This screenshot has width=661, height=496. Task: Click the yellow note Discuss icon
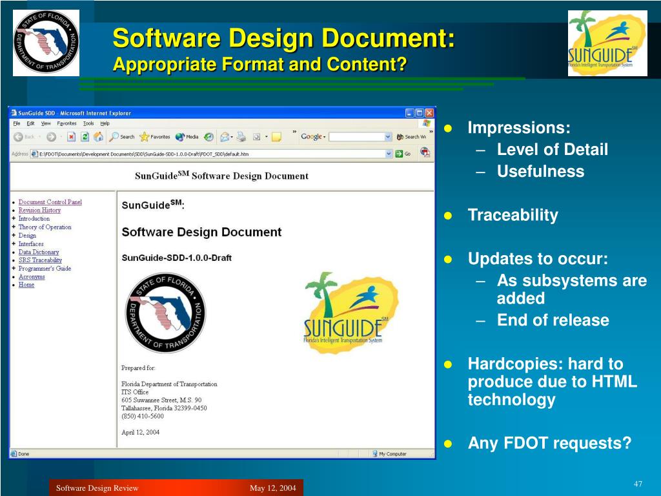(276, 137)
